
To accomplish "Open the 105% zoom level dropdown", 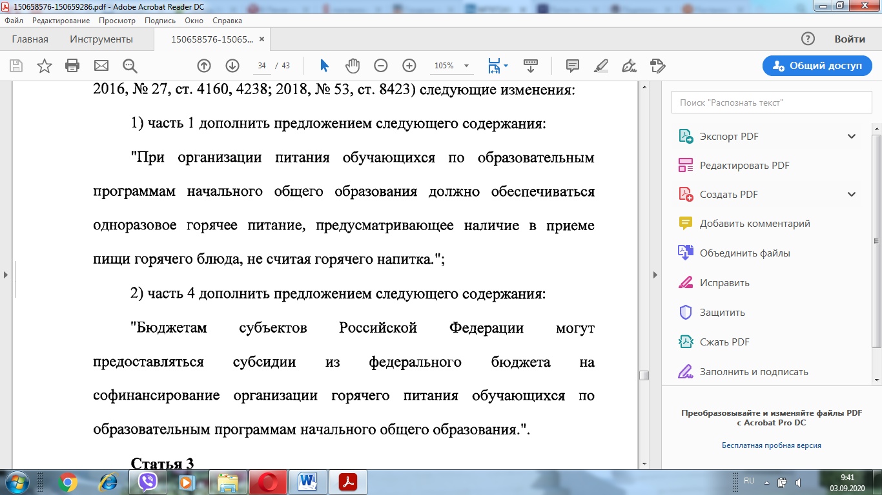I will coord(466,66).
